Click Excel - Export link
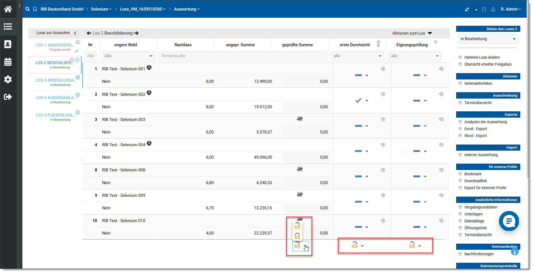Image resolution: width=533 pixels, height=273 pixels. point(475,129)
